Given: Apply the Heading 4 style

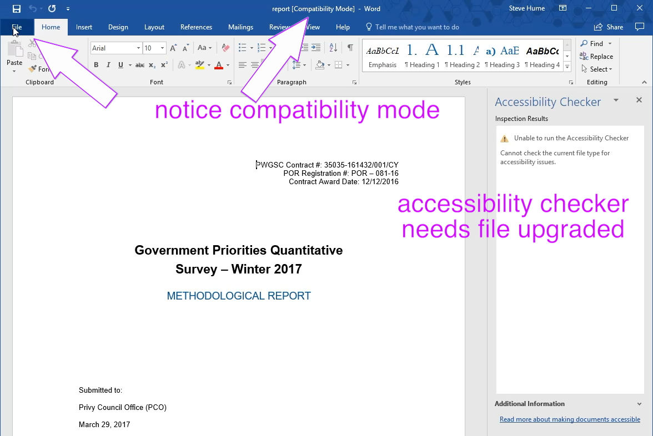Looking at the screenshot, I should point(542,56).
